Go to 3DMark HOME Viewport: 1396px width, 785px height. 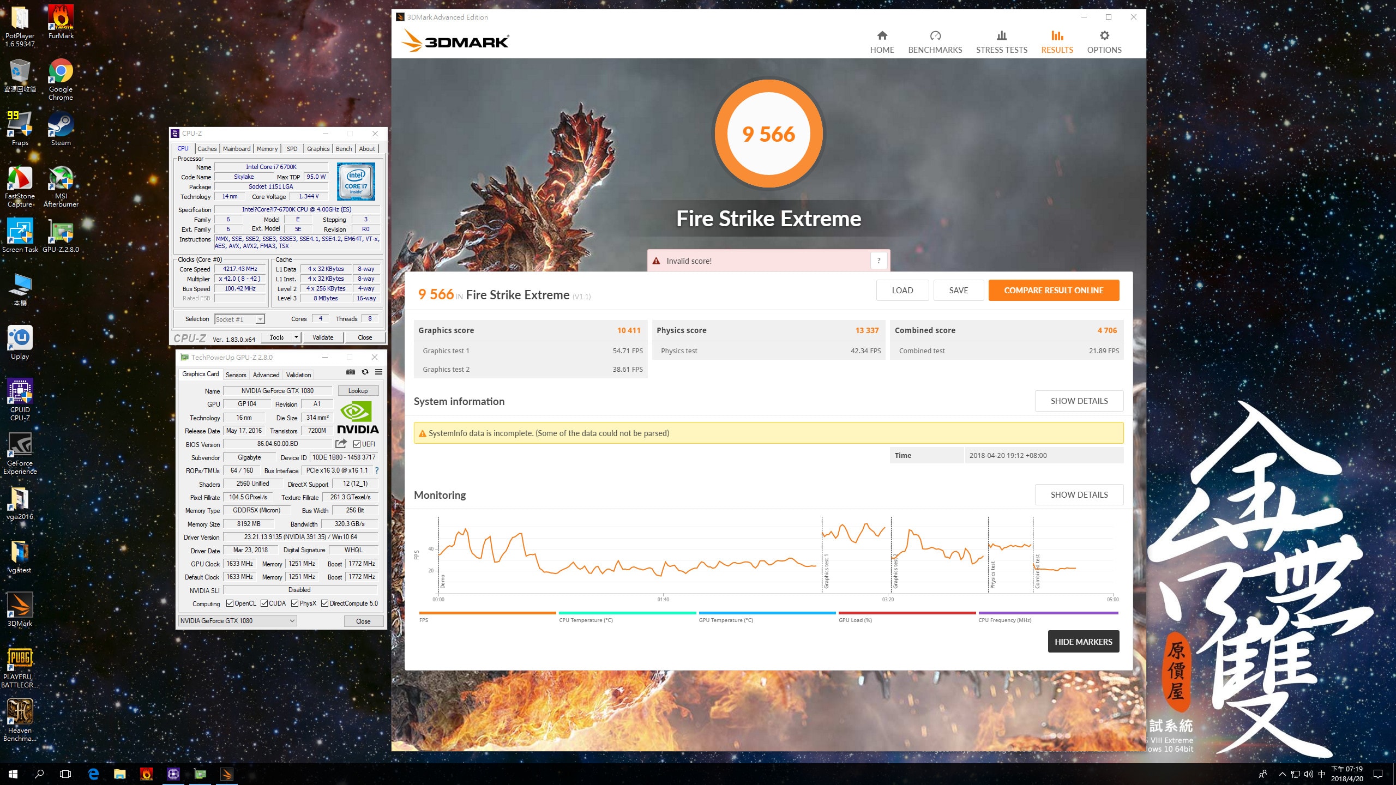click(x=882, y=43)
